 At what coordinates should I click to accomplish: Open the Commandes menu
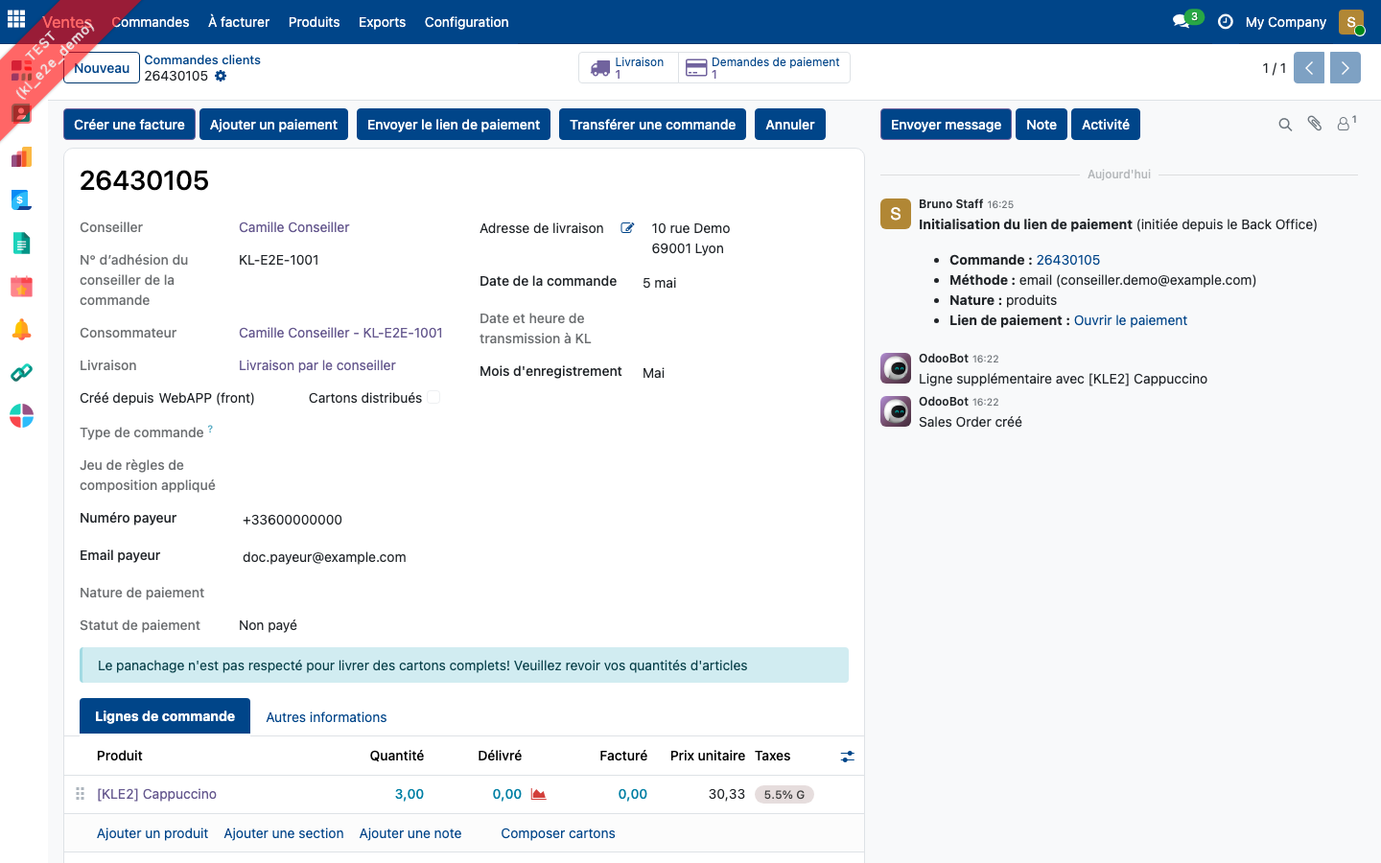click(151, 22)
